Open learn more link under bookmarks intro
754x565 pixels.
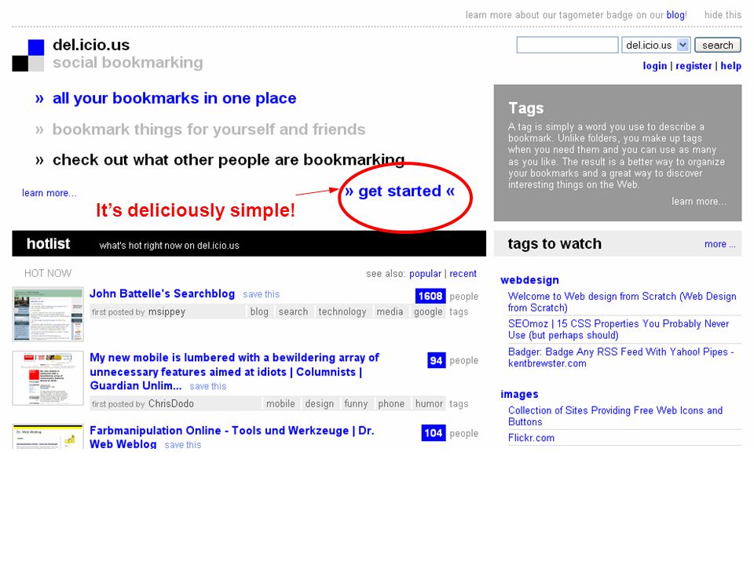point(49,193)
